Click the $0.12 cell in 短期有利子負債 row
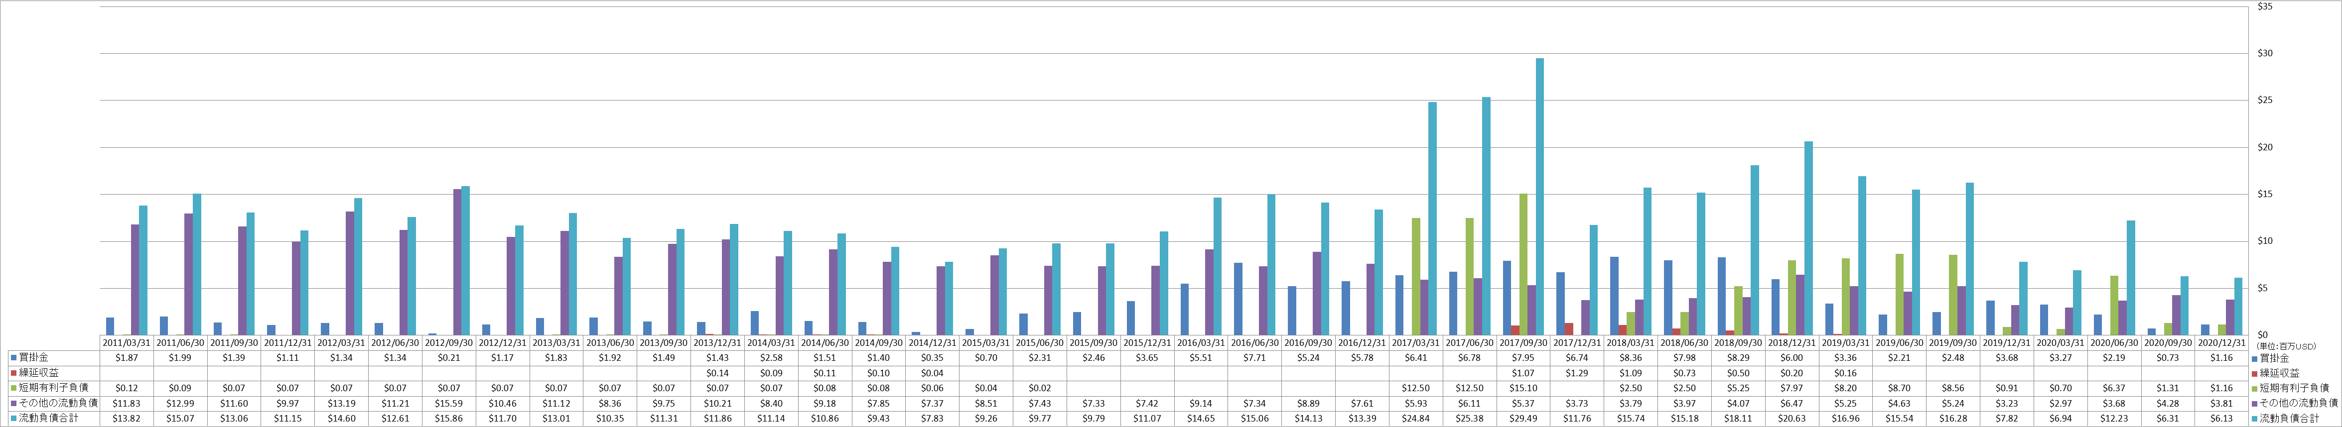The height and width of the screenshot is (427, 2342). click(127, 388)
